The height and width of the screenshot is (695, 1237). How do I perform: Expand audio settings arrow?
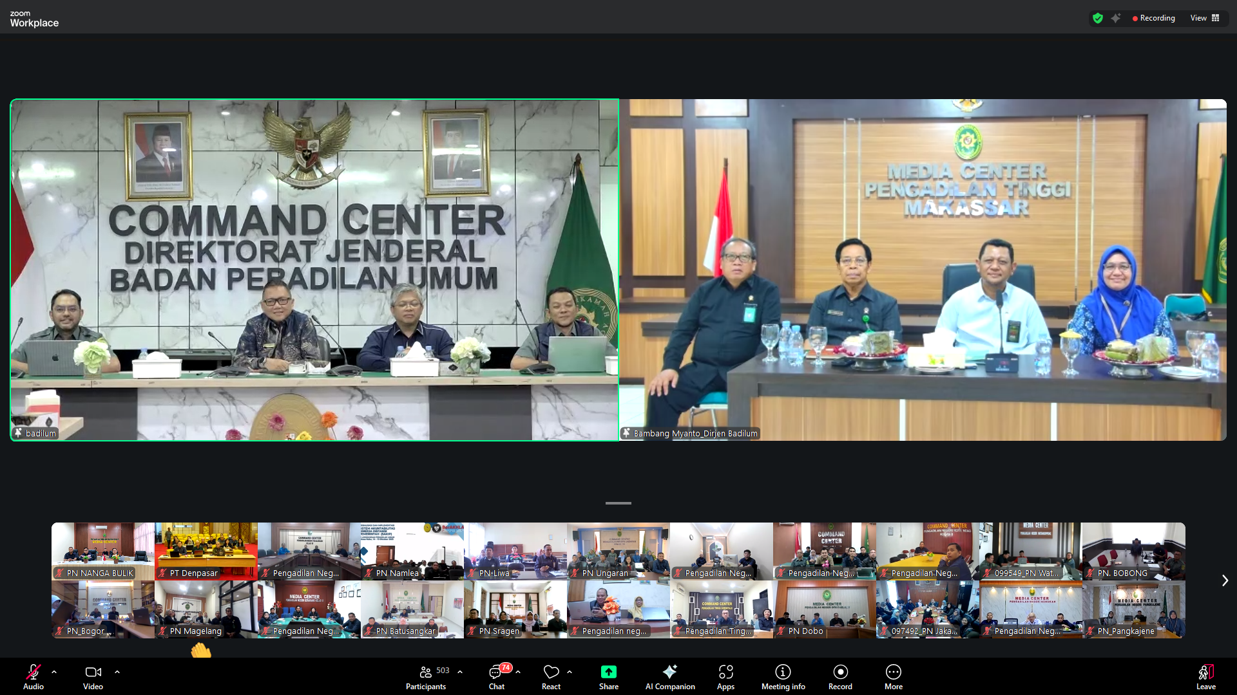54,672
